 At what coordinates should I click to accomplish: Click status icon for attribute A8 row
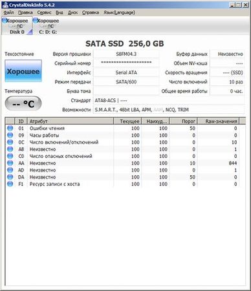(x=10, y=149)
